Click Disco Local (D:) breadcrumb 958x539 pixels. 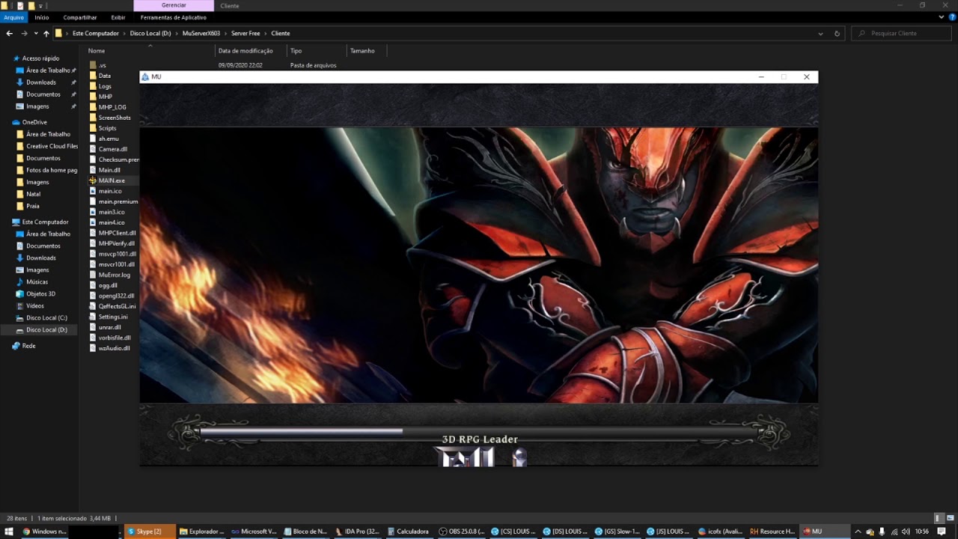(x=150, y=34)
